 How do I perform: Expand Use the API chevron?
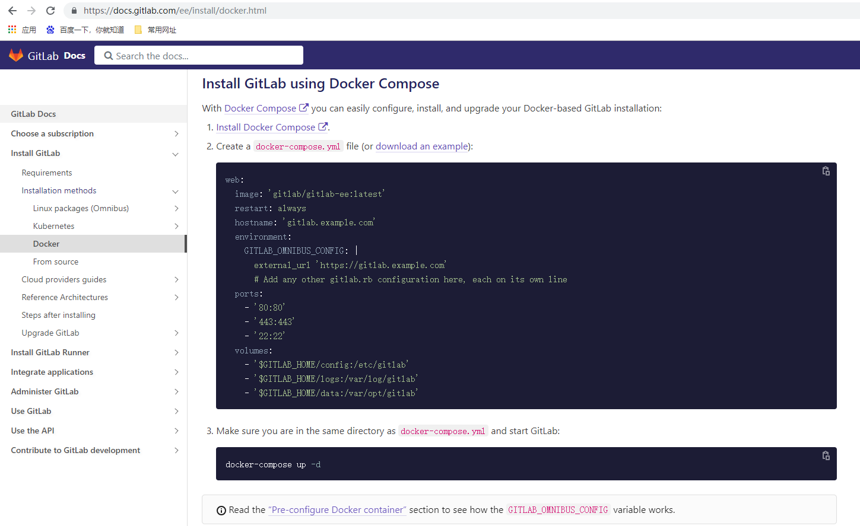tap(176, 431)
